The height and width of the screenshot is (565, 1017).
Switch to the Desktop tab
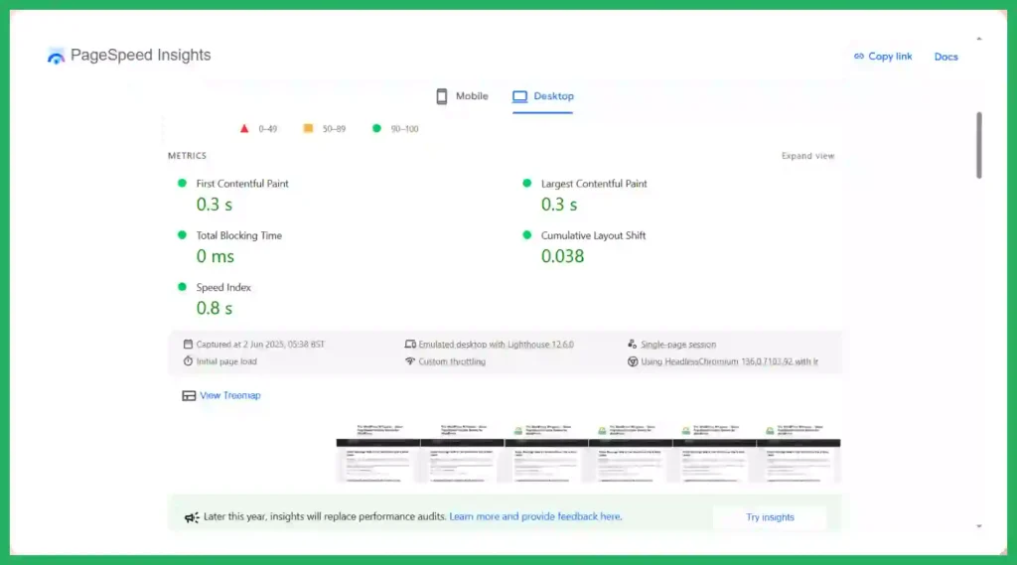click(543, 96)
